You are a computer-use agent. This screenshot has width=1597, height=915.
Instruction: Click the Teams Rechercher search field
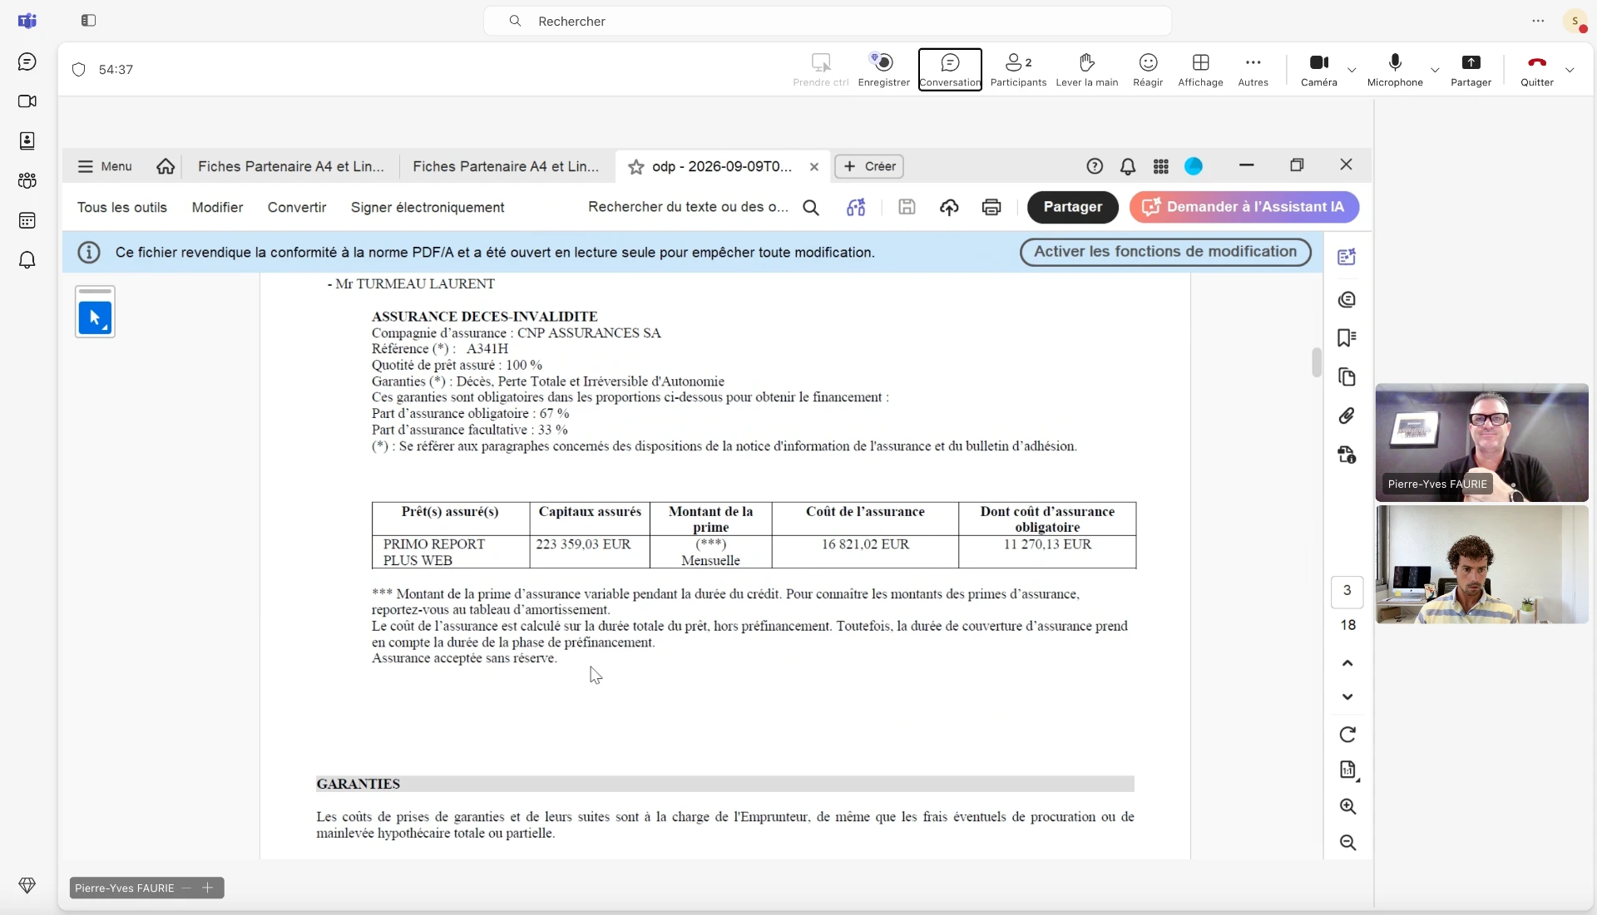click(x=828, y=21)
